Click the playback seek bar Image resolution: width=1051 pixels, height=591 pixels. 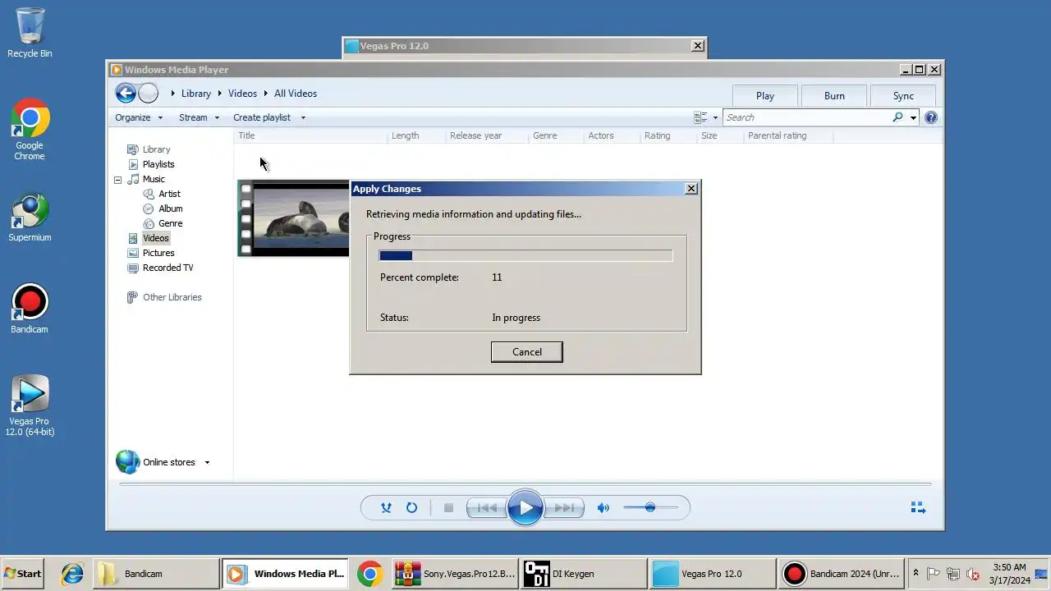point(525,484)
